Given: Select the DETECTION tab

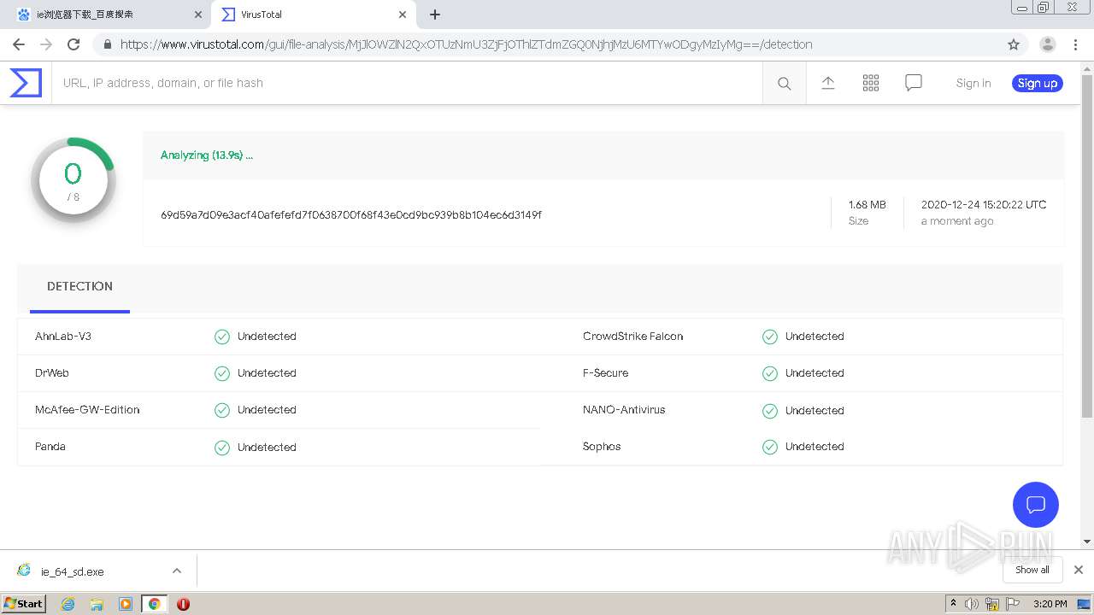Looking at the screenshot, I should tap(79, 287).
